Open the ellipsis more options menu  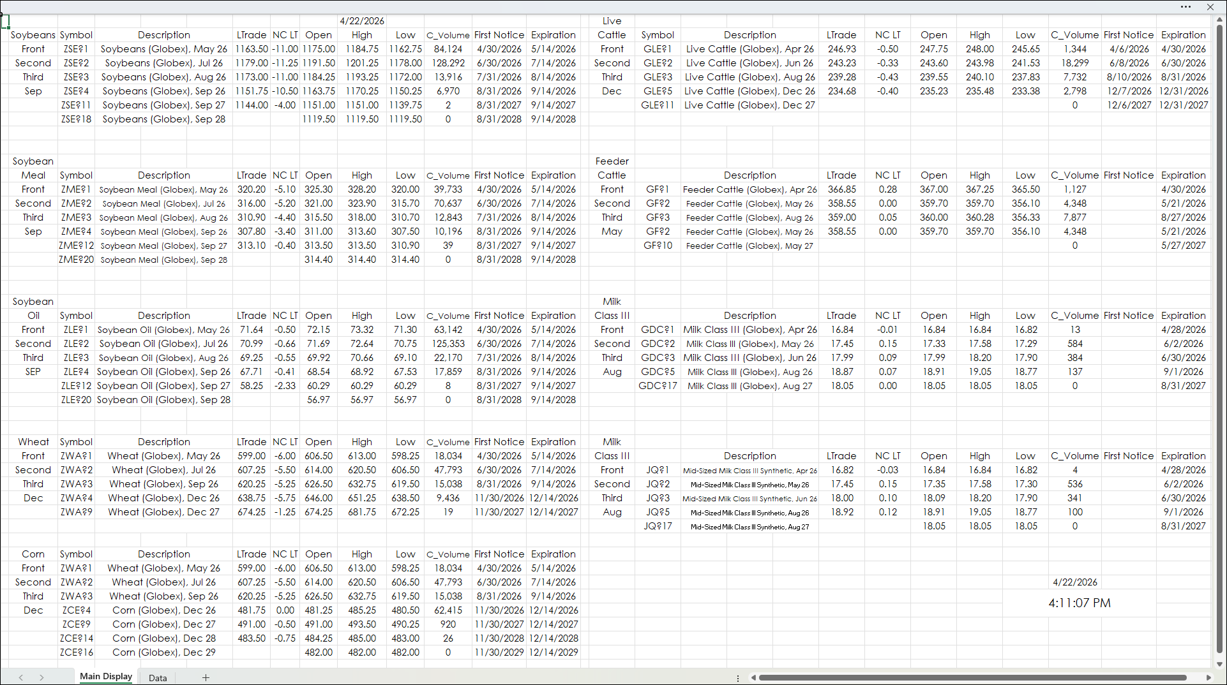(1186, 7)
